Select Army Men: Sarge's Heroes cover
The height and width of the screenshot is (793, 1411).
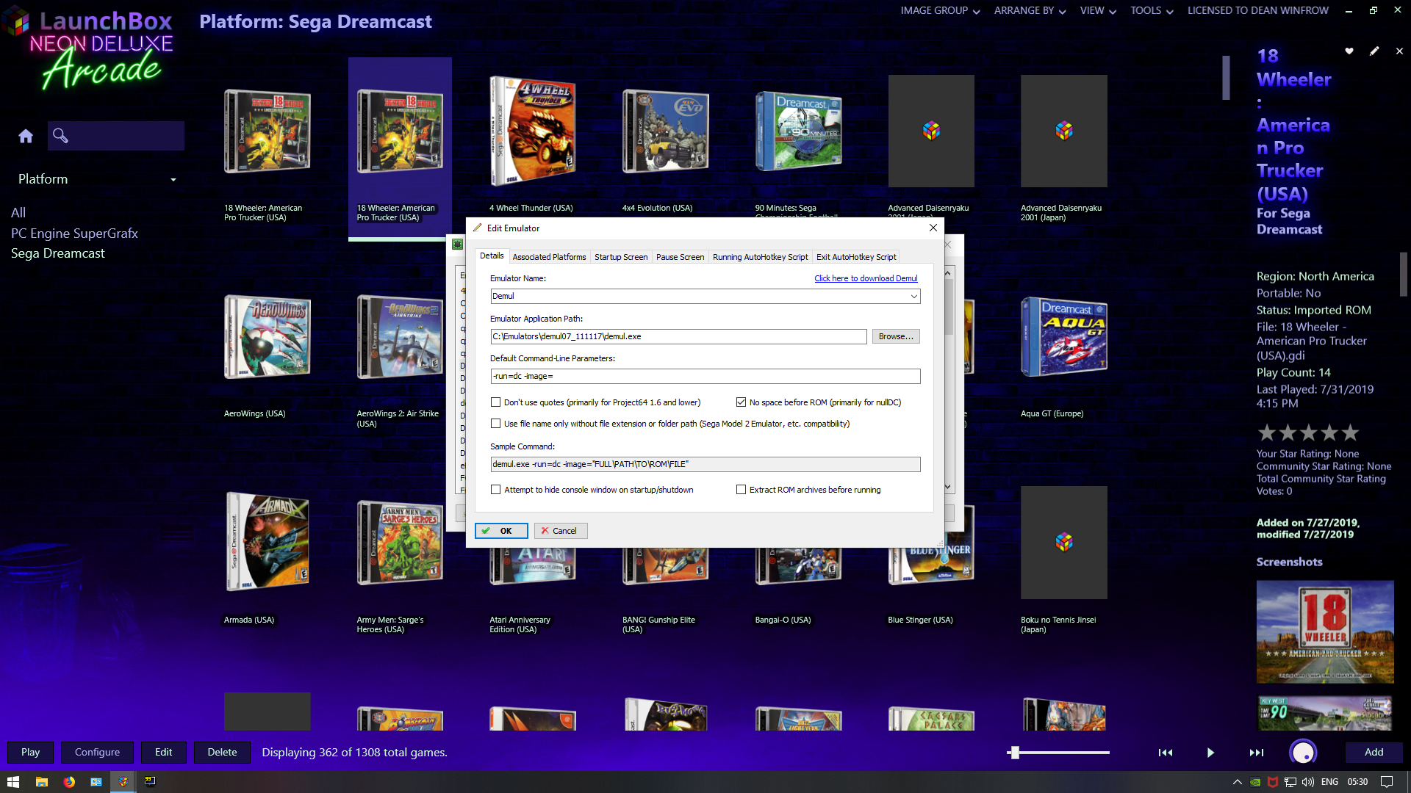pos(400,542)
